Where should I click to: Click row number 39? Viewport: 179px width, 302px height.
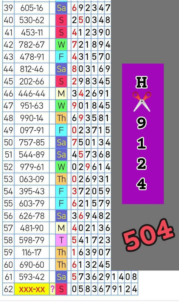pos(8,8)
